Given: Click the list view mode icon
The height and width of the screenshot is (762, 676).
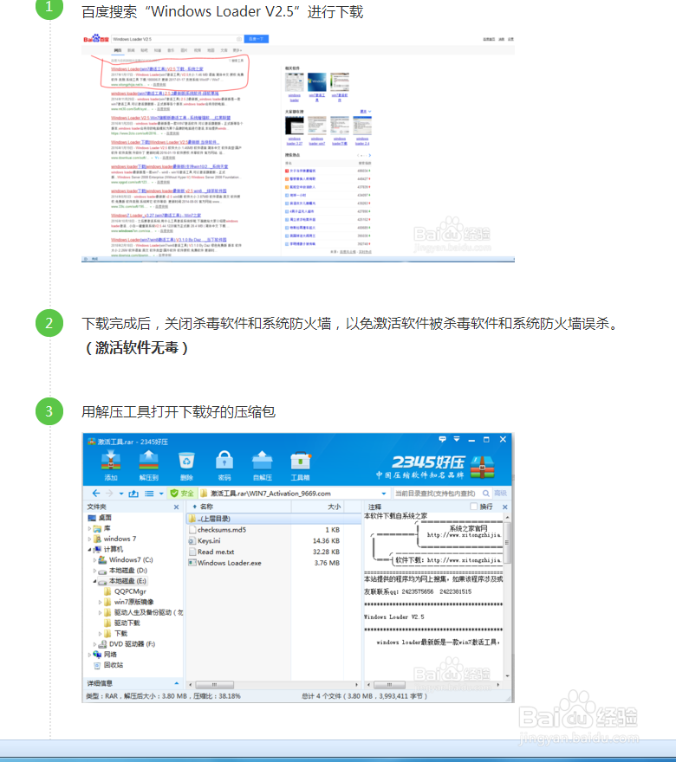Looking at the screenshot, I should click(x=149, y=494).
